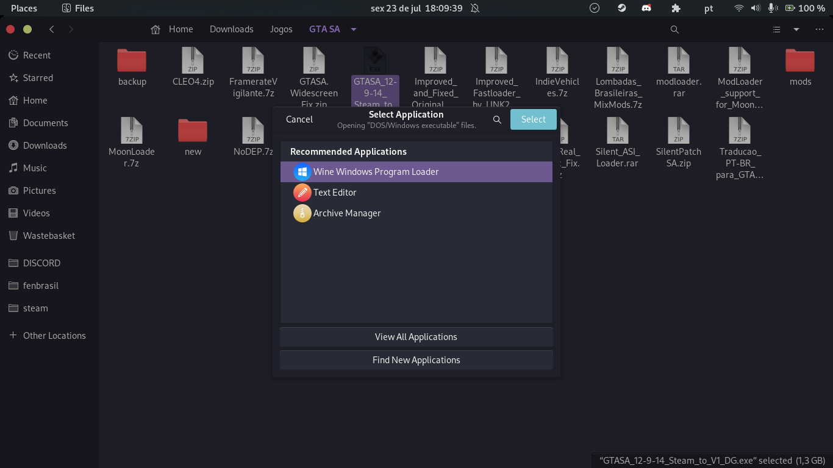Open steam bookmark in the sidebar

pos(49,308)
